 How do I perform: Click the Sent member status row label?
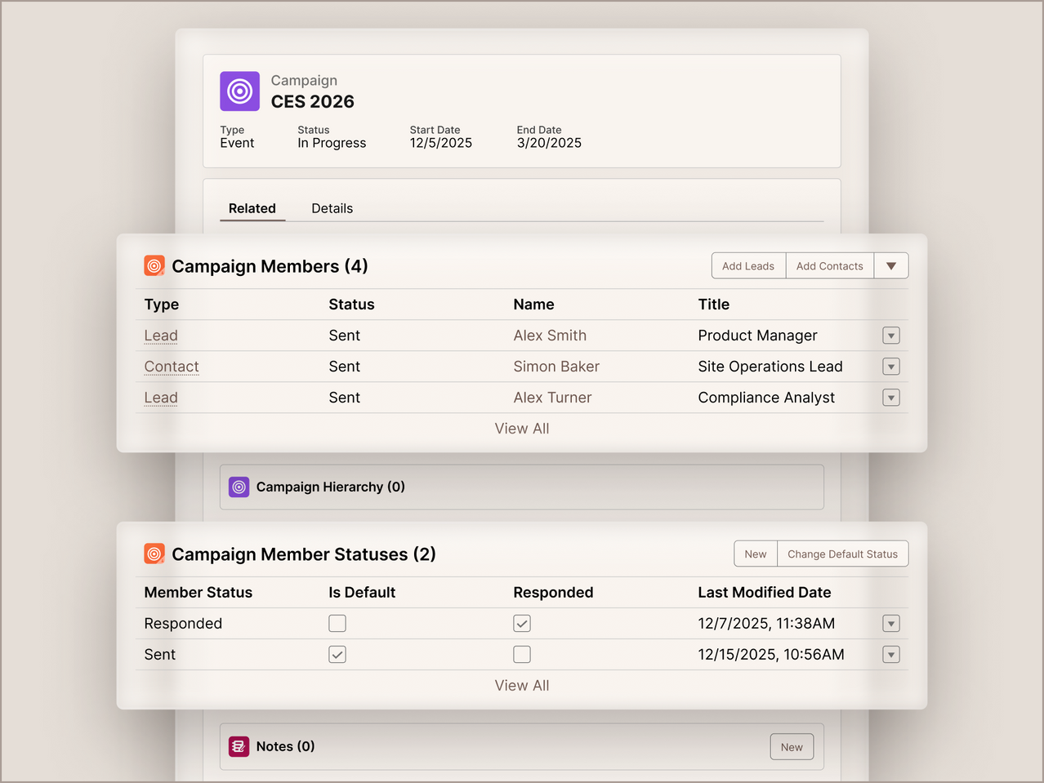tap(160, 655)
